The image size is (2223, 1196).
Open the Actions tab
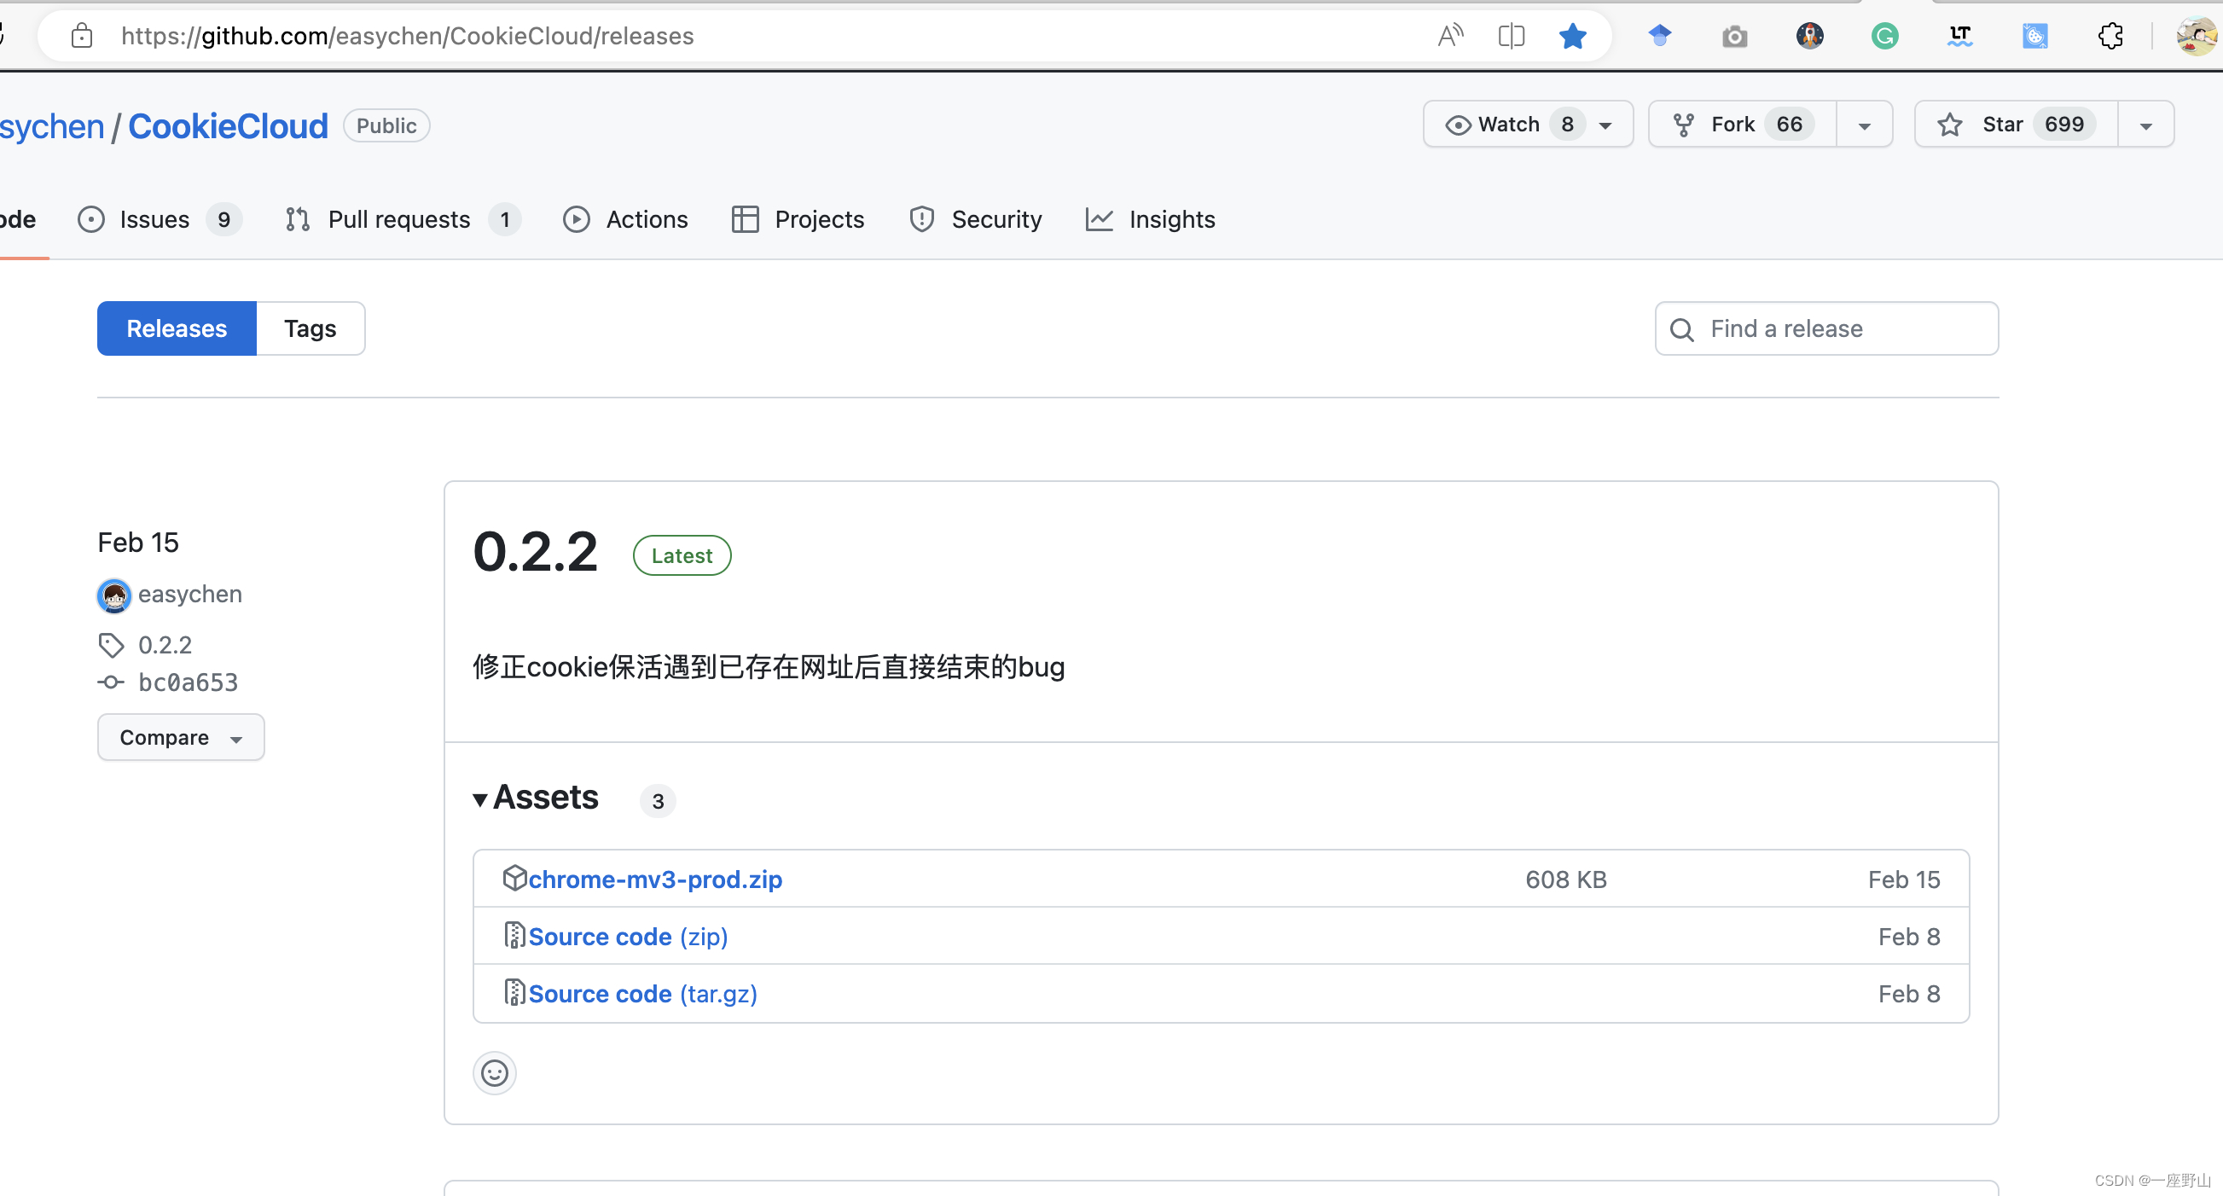(625, 219)
